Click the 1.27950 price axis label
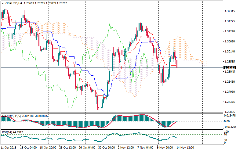The height and width of the screenshot is (151, 236). [229, 92]
